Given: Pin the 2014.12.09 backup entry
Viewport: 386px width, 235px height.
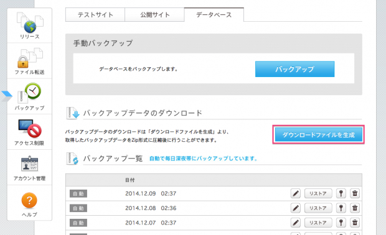Looking at the screenshot, I should [x=341, y=193].
